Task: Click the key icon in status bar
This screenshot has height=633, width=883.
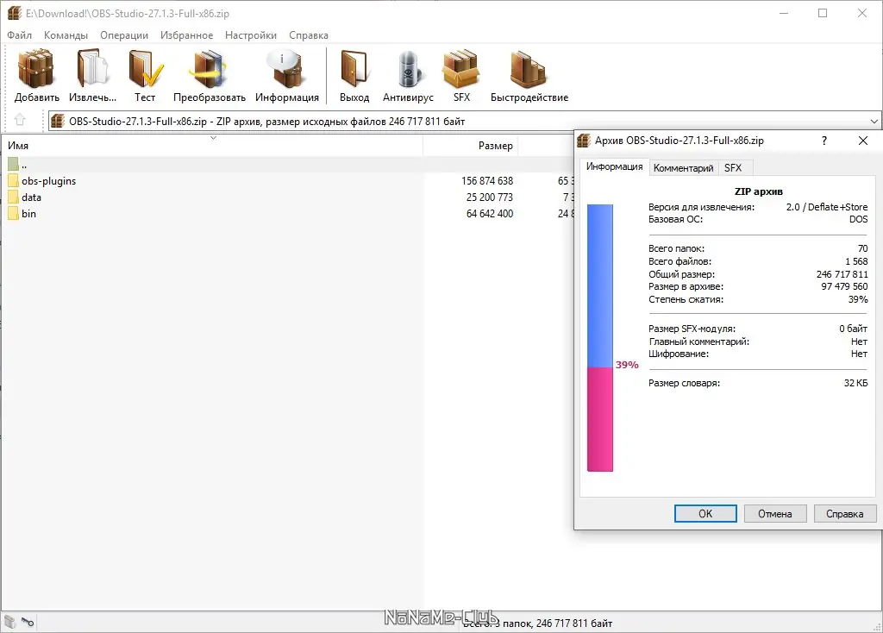Action: pos(28,622)
